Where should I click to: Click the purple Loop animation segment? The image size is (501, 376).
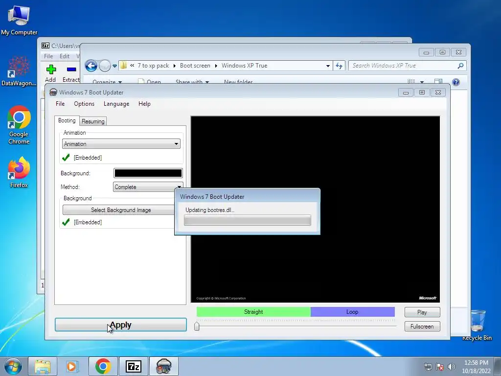[x=352, y=312]
